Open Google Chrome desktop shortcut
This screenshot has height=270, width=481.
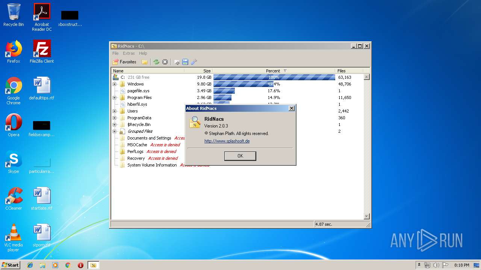point(14,91)
